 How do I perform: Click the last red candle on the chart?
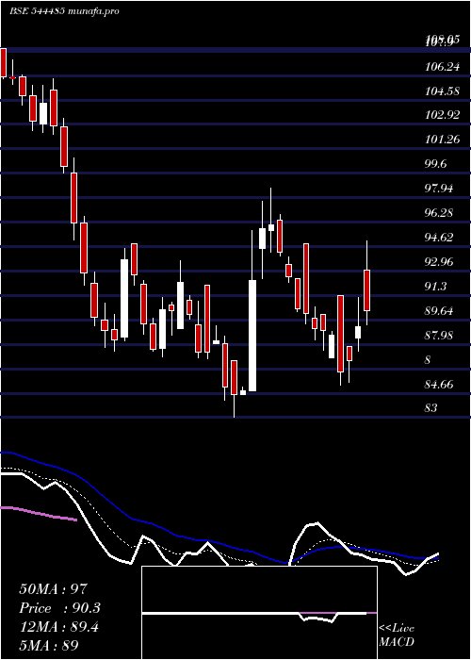click(366, 290)
